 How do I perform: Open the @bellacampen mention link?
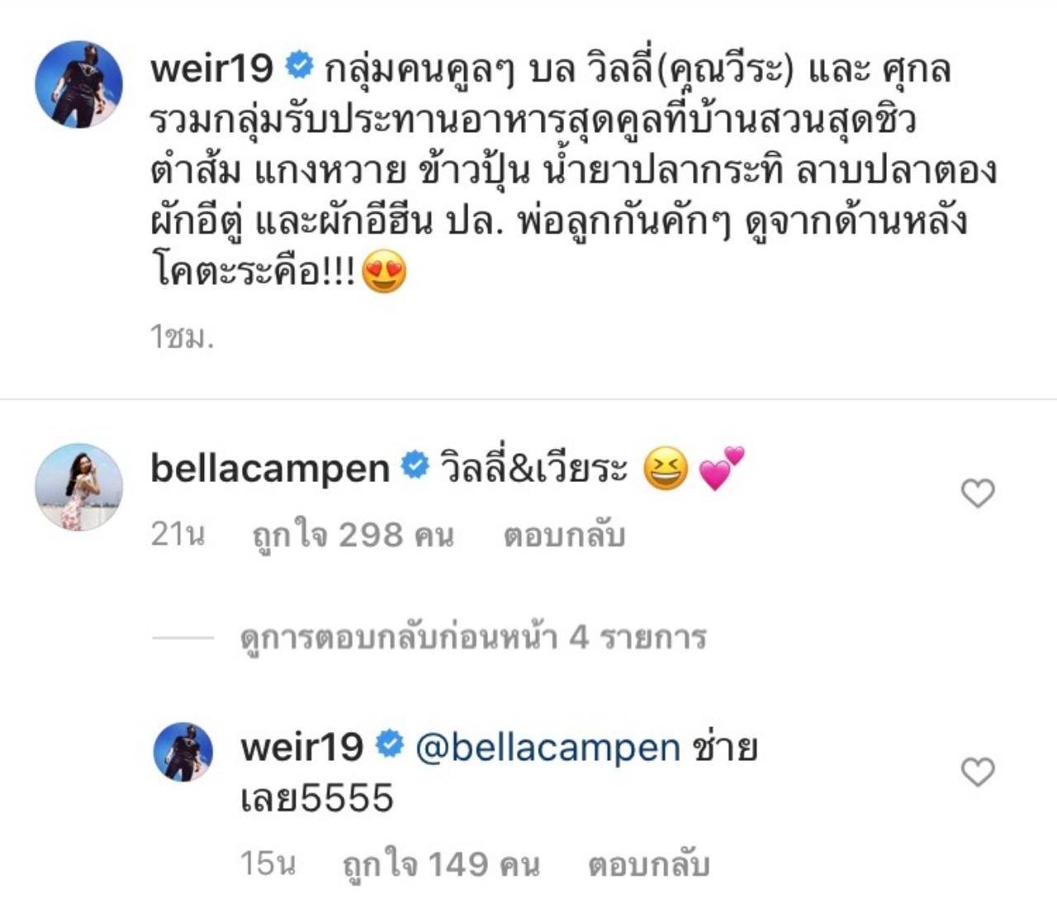[x=547, y=748]
